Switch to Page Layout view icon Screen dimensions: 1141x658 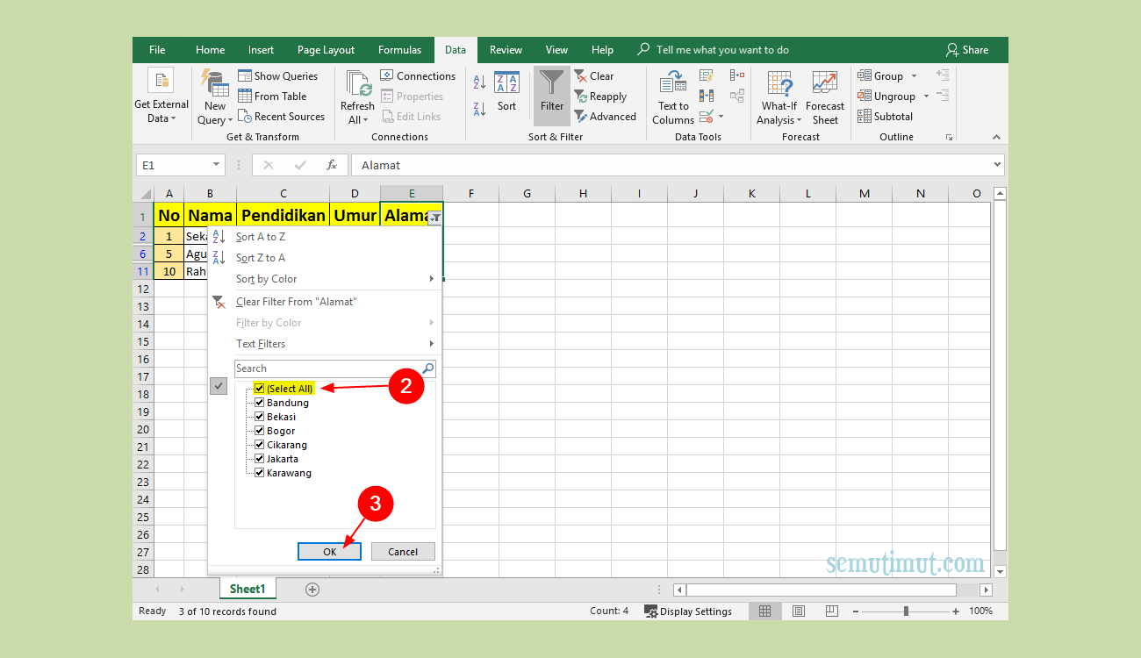(798, 611)
